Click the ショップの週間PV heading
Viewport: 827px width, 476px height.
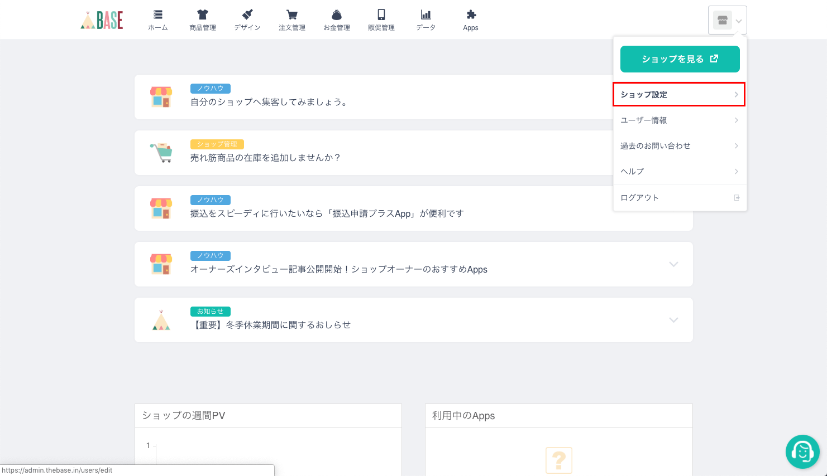pos(184,416)
